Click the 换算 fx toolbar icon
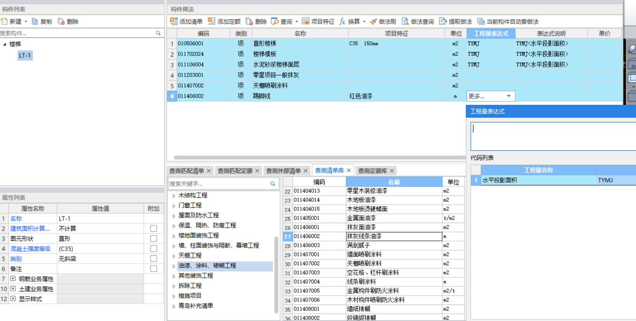The image size is (636, 321). (342, 21)
